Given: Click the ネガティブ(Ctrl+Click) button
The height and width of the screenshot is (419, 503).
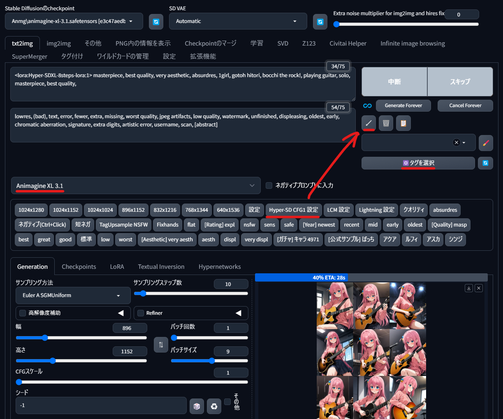Looking at the screenshot, I should (42, 225).
